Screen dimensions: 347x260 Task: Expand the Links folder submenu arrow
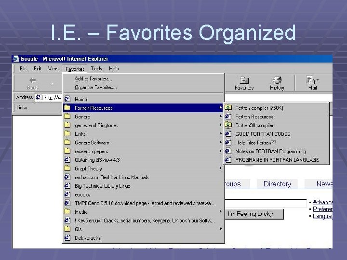(x=220, y=133)
